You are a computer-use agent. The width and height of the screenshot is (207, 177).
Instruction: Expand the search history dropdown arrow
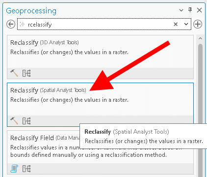point(186,24)
